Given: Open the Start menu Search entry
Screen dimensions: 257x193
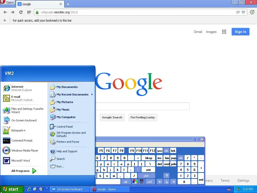Looking at the screenshot, I should click(x=72, y=159).
